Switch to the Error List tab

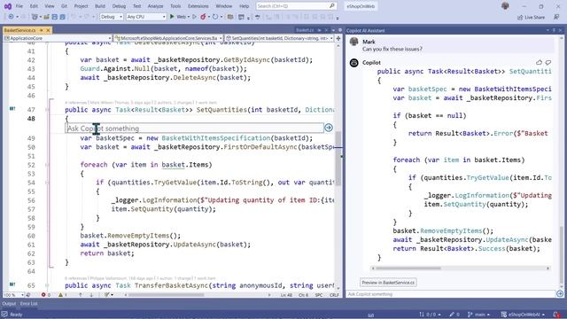(x=28, y=303)
